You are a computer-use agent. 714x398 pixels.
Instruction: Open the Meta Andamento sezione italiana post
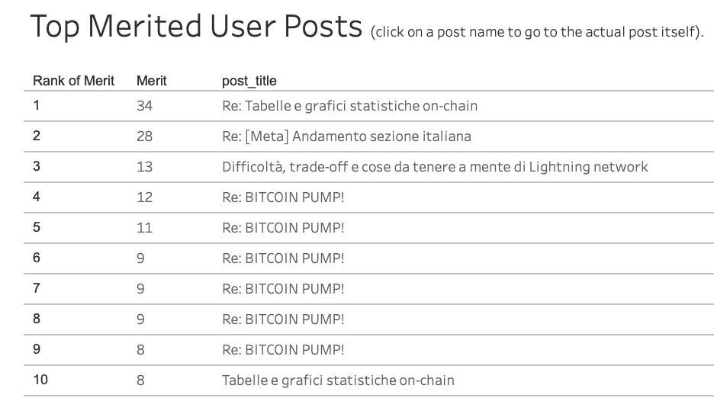(346, 136)
